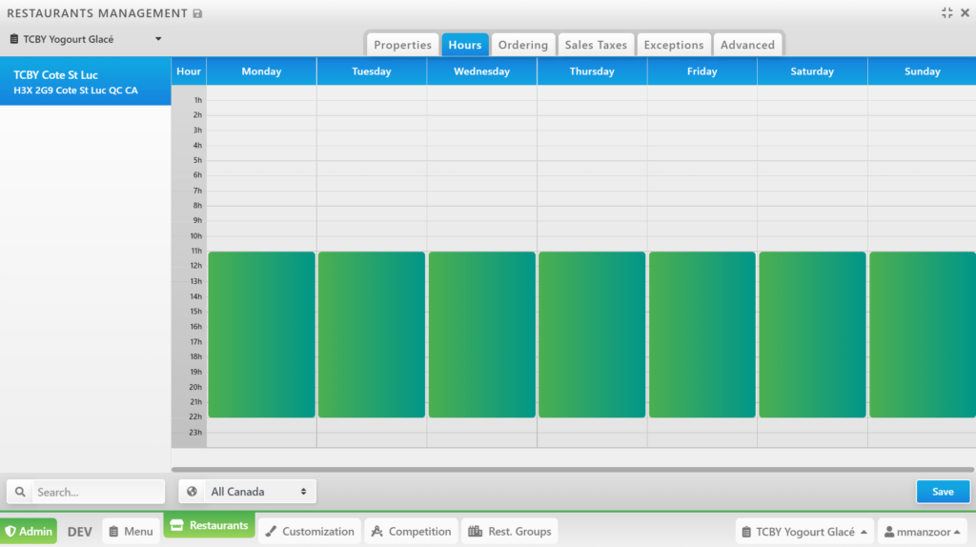Expand the TCBY Yogourt Glacé dropdown at top left
The width and height of the screenshot is (976, 547).
click(x=86, y=39)
